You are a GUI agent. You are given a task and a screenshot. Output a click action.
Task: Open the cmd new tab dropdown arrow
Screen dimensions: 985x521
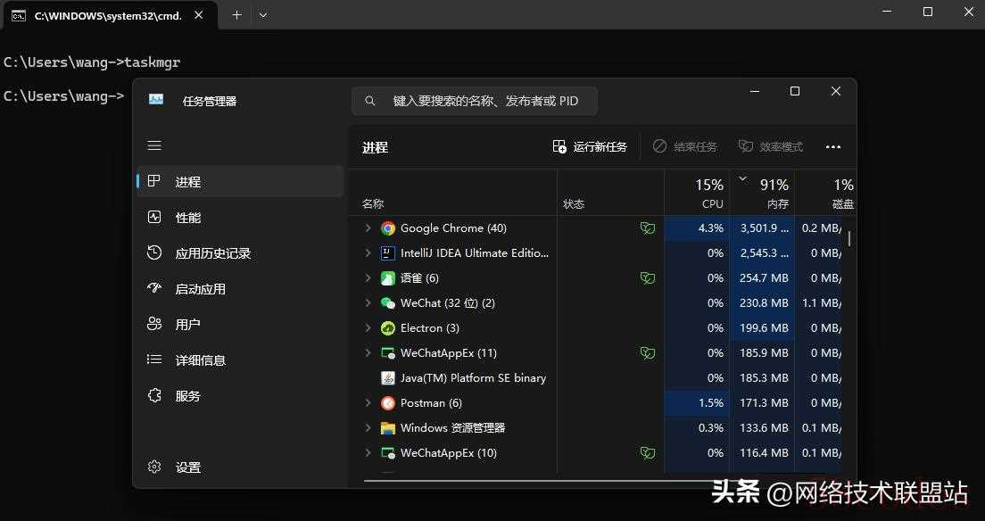coord(263,15)
